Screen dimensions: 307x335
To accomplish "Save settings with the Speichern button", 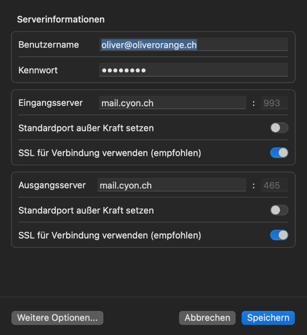I will click(268, 318).
